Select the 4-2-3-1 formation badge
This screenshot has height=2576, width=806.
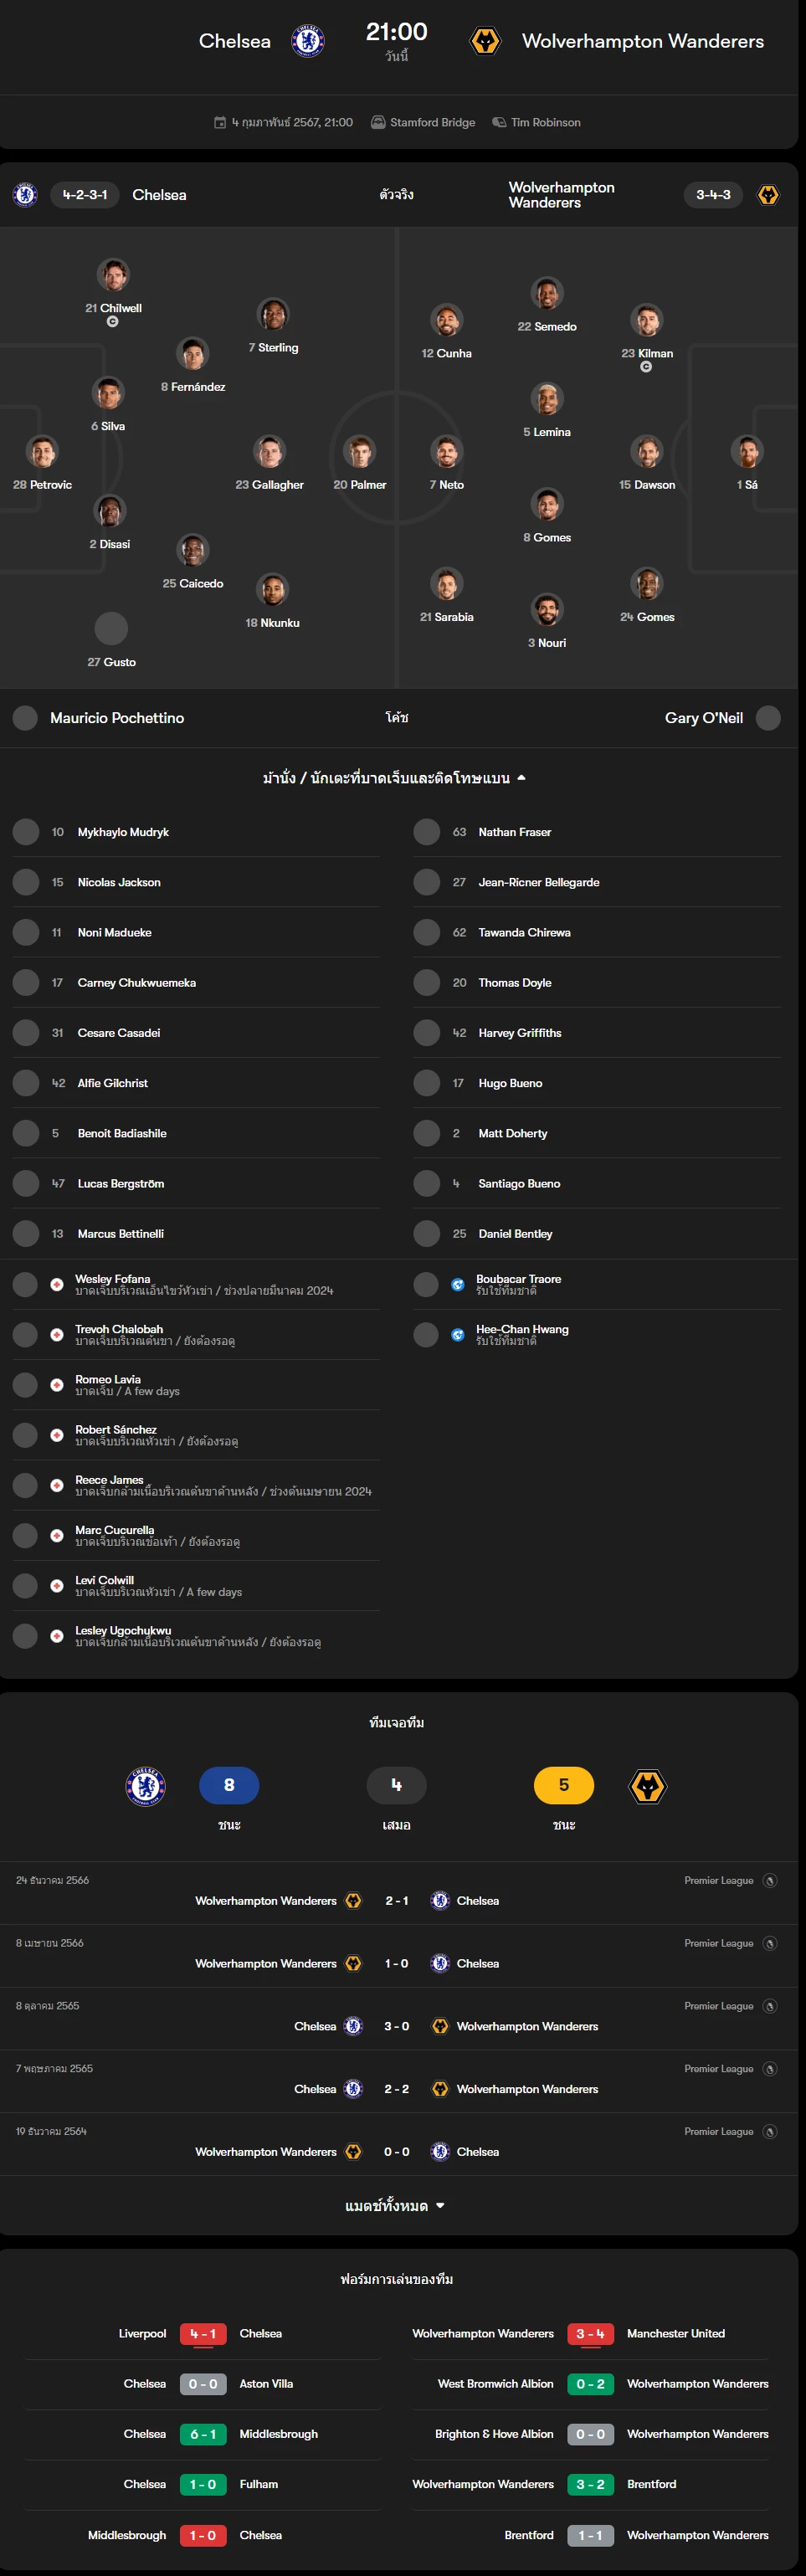85,194
